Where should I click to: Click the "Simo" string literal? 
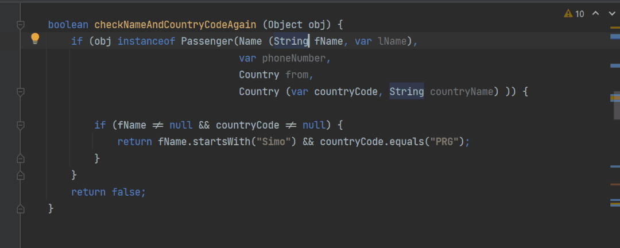[x=274, y=142]
